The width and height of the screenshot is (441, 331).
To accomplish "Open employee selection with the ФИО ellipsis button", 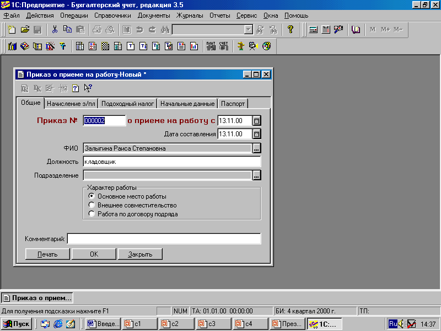I will coord(256,148).
